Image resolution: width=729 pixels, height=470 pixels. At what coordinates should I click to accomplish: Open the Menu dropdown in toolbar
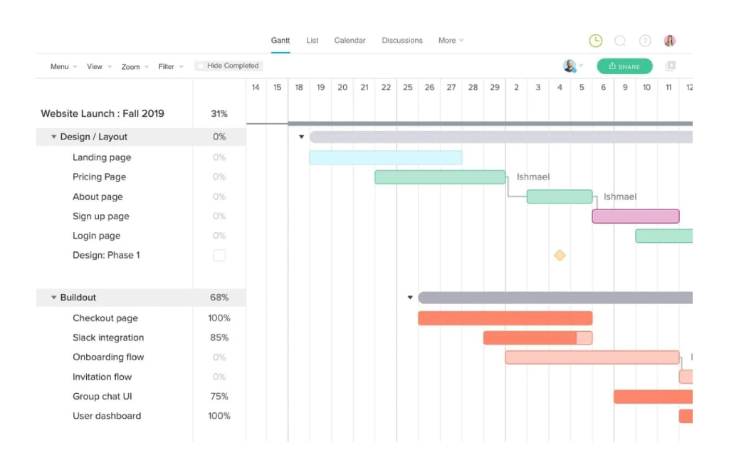(x=64, y=67)
